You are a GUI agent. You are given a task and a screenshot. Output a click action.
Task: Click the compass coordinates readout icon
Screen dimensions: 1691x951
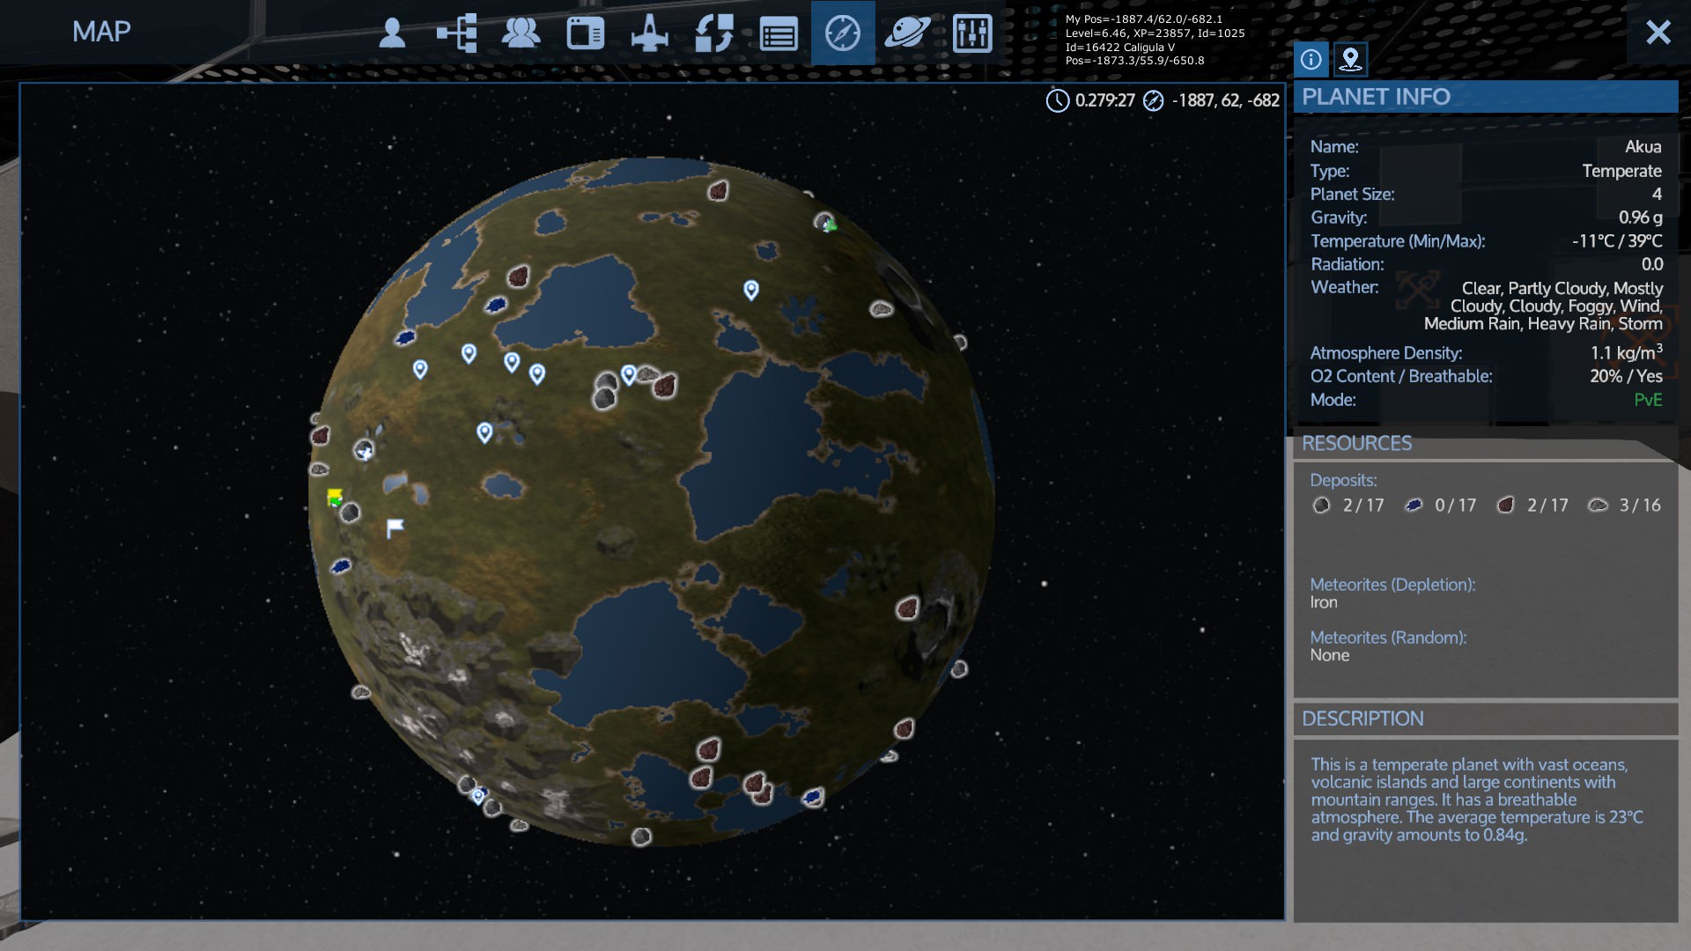1153,100
